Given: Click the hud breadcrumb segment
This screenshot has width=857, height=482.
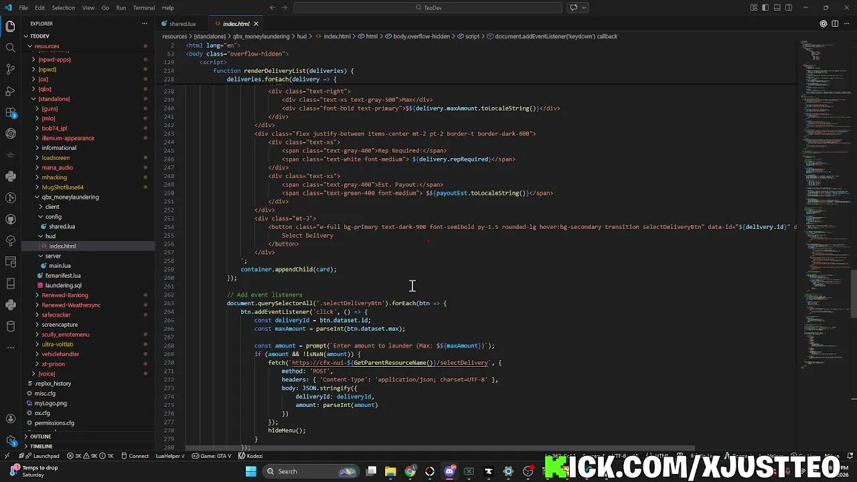Looking at the screenshot, I should (301, 36).
